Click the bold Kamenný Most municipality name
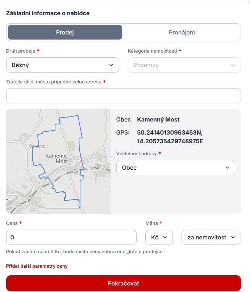Image resolution: width=250 pixels, height=292 pixels. click(158, 120)
